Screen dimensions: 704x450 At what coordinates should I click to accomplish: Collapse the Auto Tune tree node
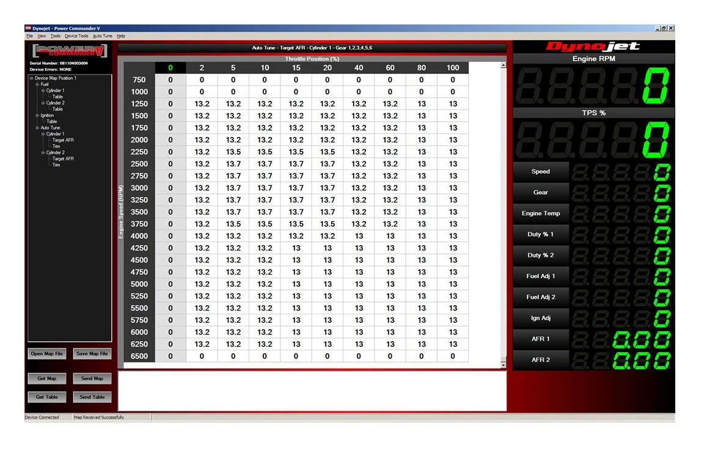(37, 128)
